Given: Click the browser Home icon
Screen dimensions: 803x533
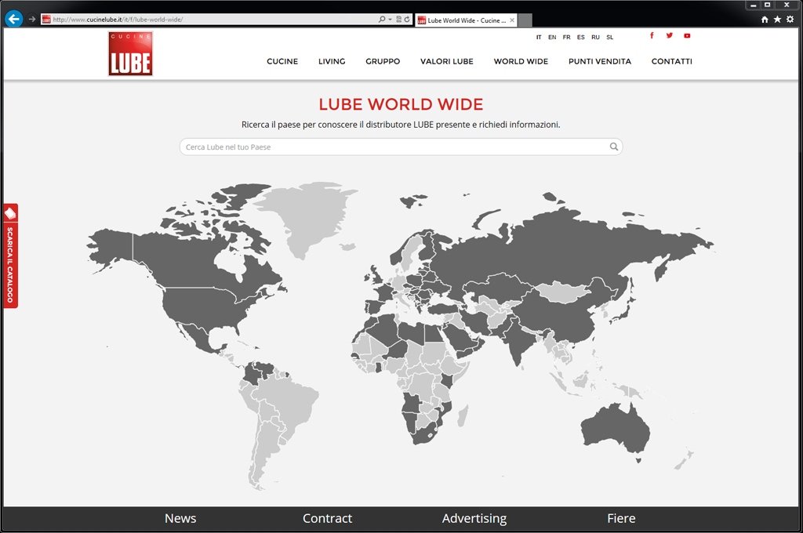Looking at the screenshot, I should [x=765, y=20].
